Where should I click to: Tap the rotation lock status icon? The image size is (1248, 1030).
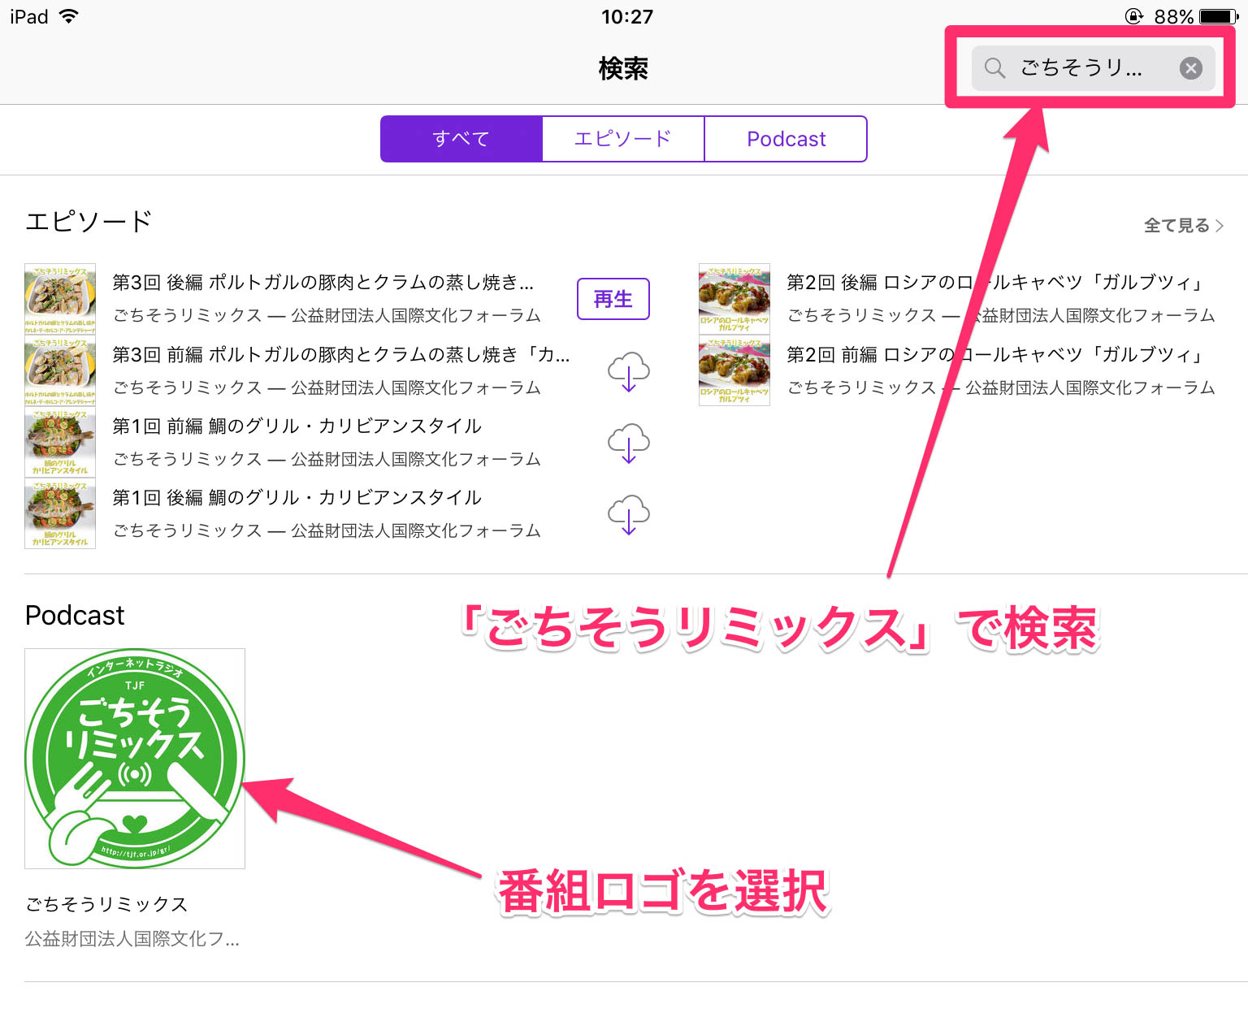[x=1133, y=16]
